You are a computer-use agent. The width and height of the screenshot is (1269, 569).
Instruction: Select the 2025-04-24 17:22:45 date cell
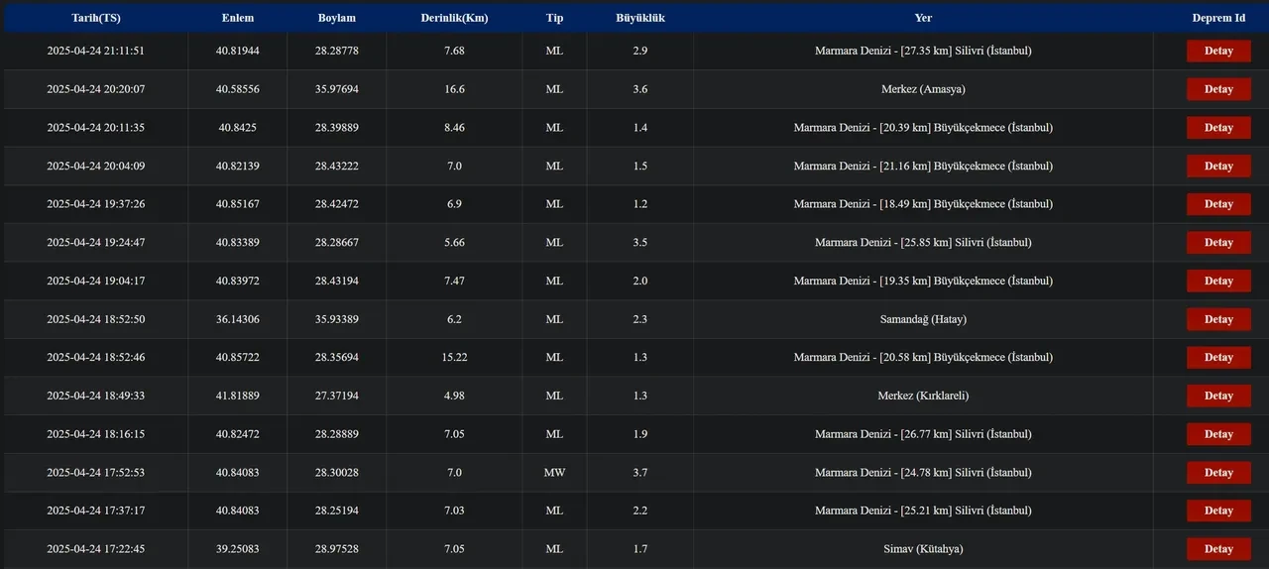[95, 549]
